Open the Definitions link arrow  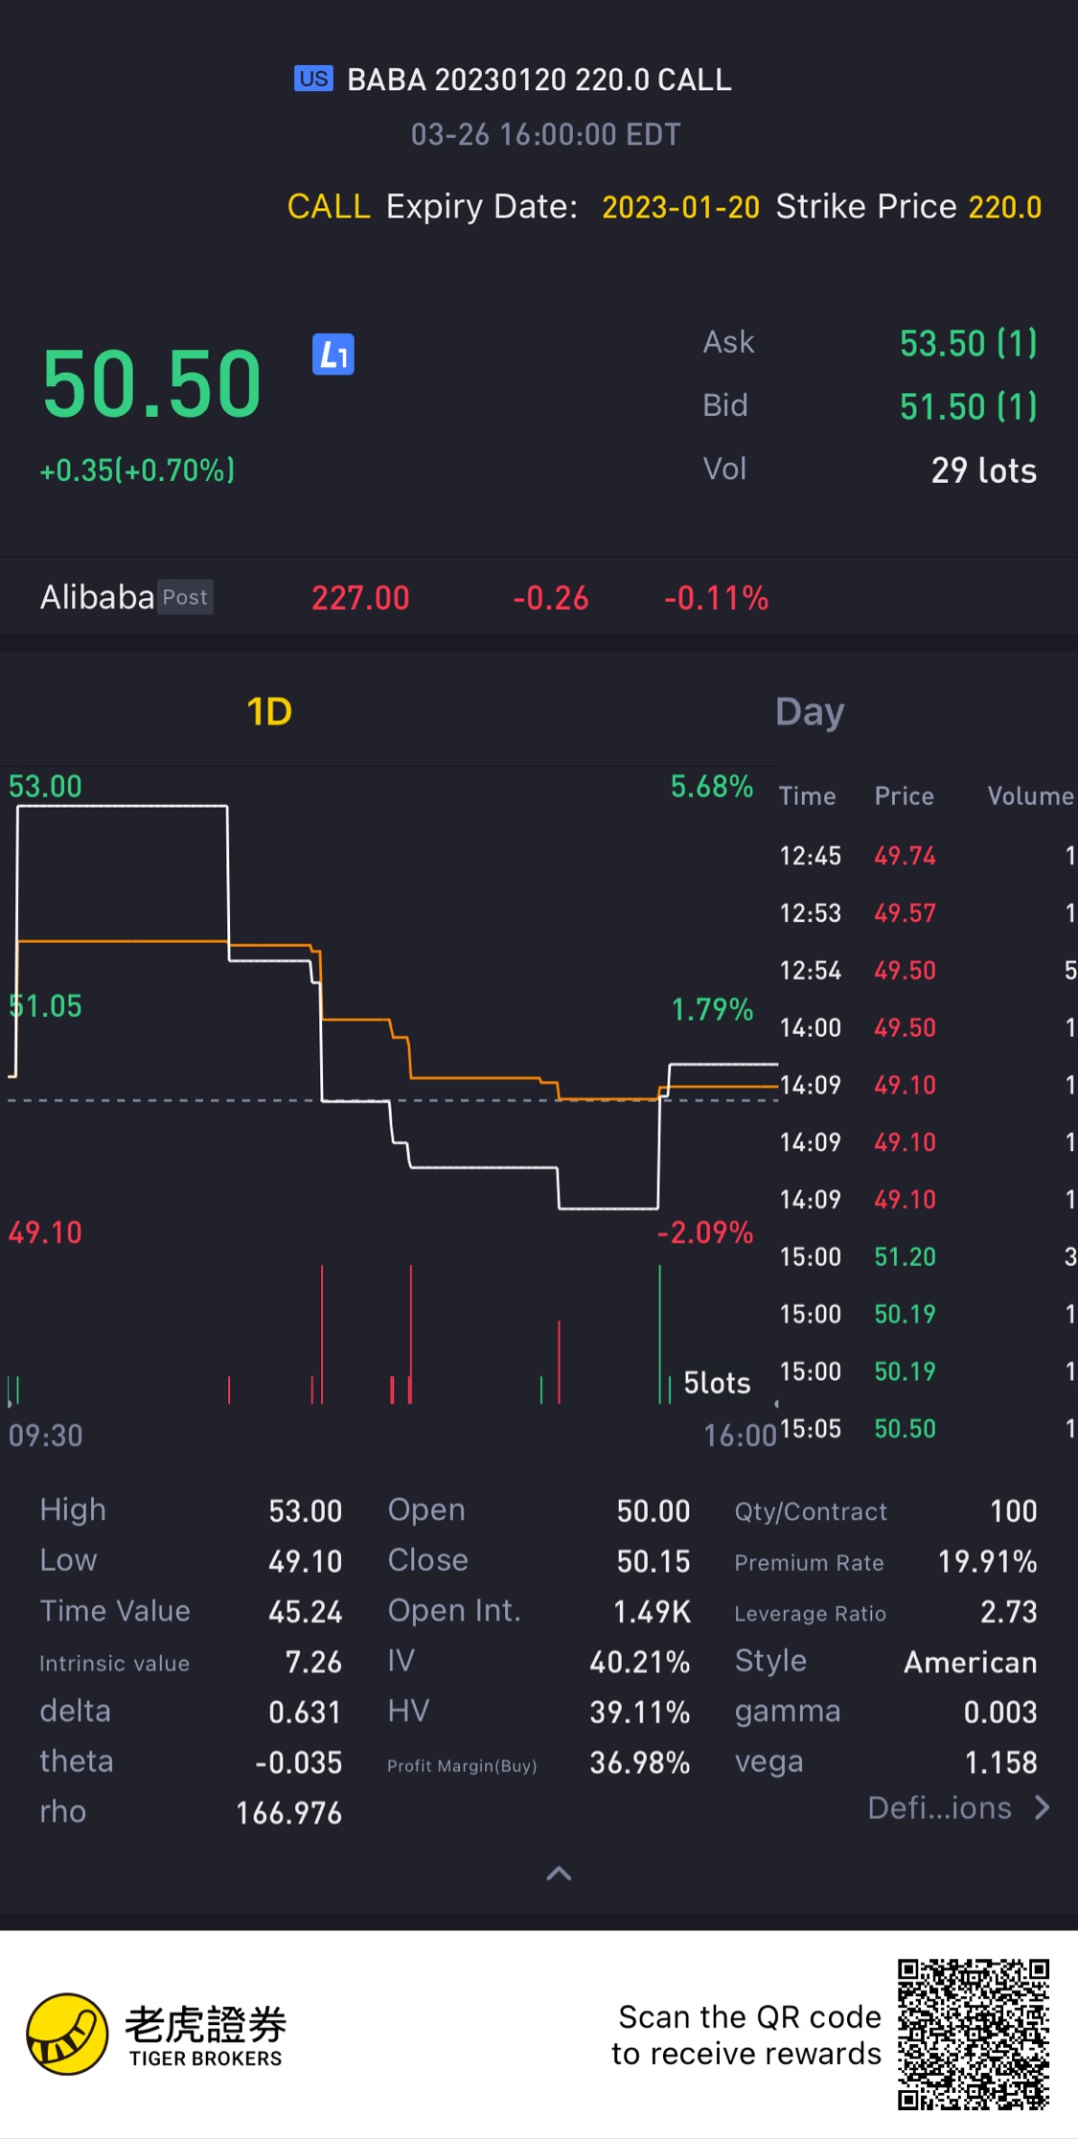point(1043,1807)
